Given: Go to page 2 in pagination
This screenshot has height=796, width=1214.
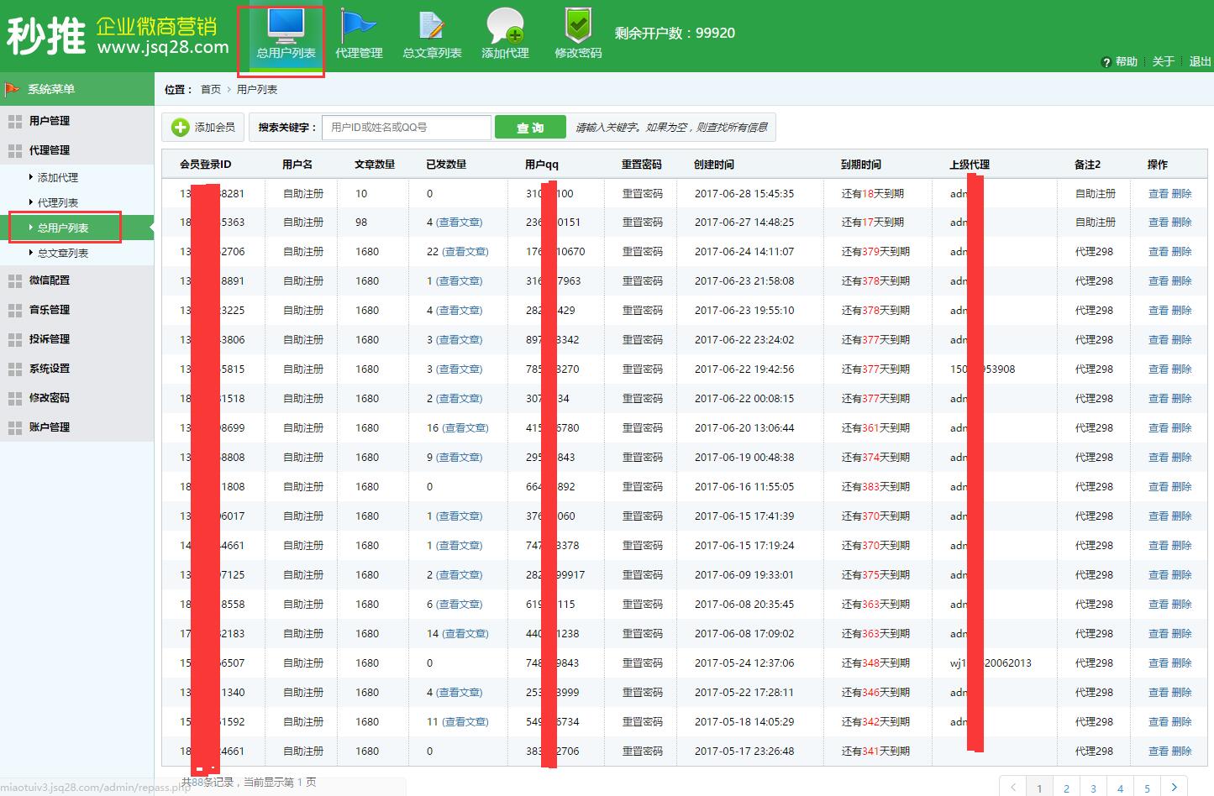Looking at the screenshot, I should [x=1066, y=788].
